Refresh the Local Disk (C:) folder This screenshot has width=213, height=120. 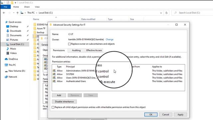pyautogui.click(x=166, y=13)
